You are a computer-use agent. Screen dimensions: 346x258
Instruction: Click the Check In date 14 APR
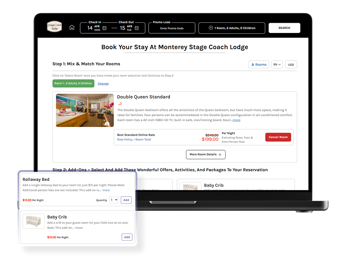94,28
